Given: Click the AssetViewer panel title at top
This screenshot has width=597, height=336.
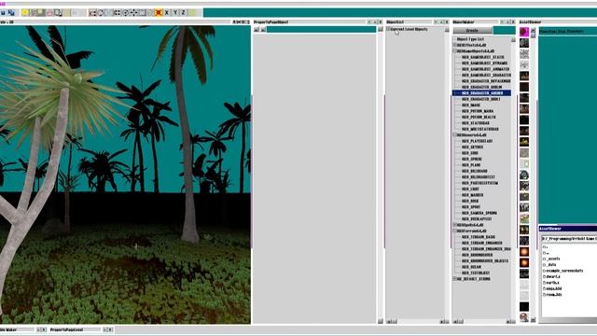Looking at the screenshot, I should pos(531,22).
